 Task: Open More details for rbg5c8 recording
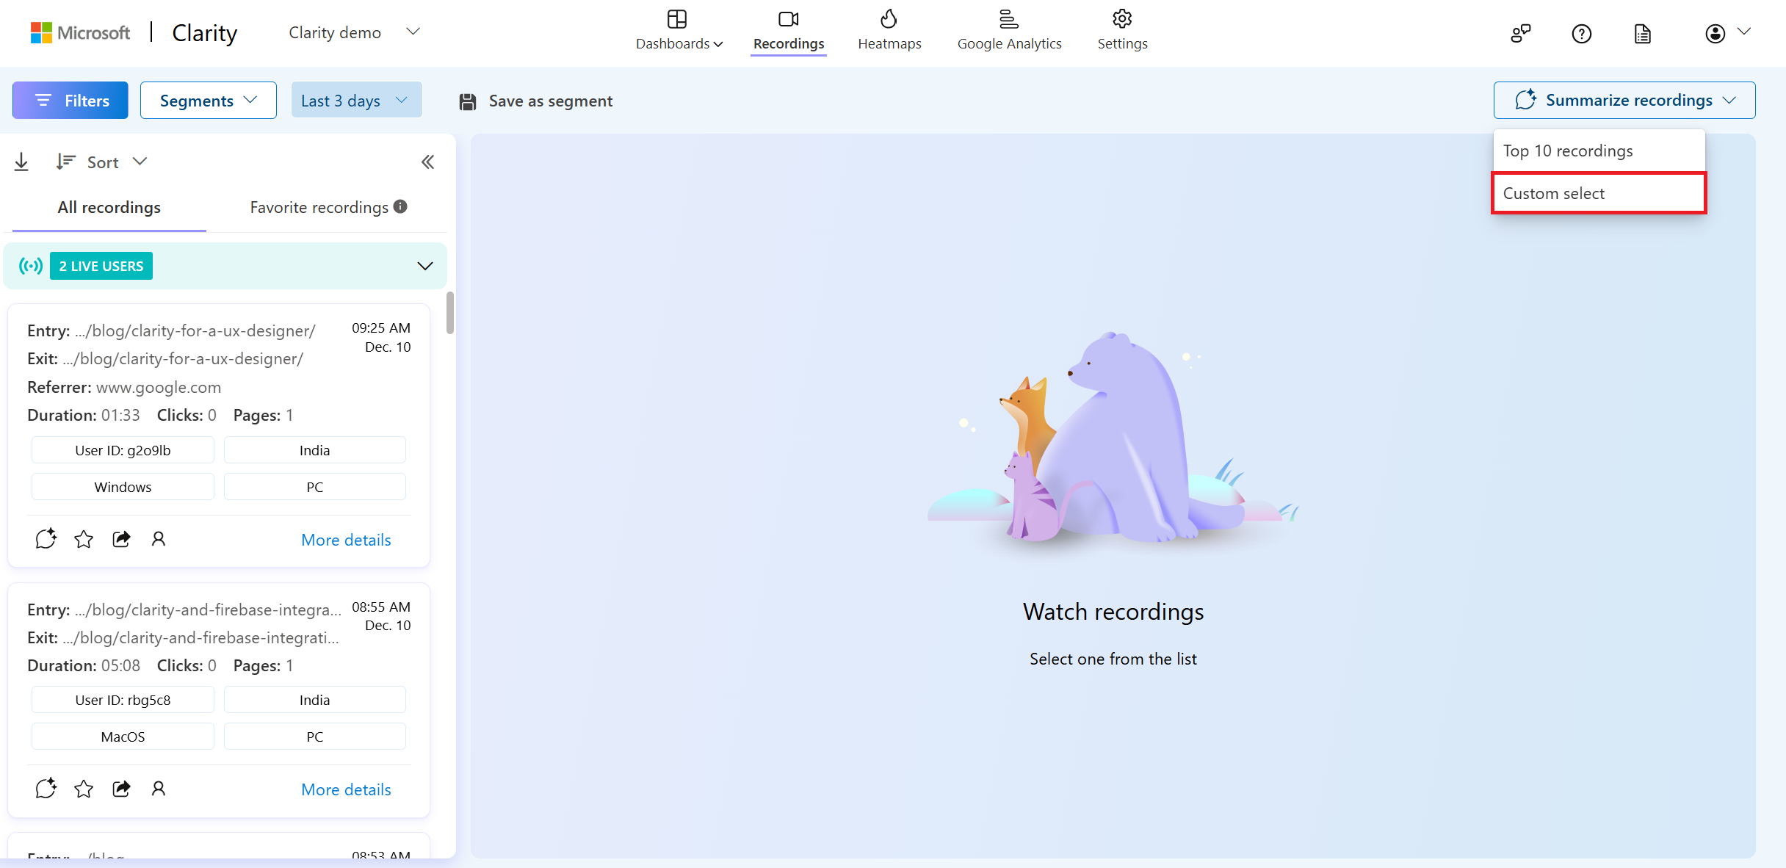(346, 789)
